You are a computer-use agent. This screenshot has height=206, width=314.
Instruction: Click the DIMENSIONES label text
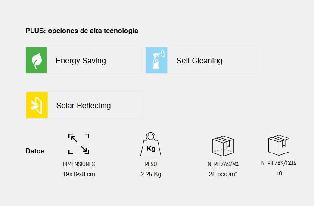79,164
